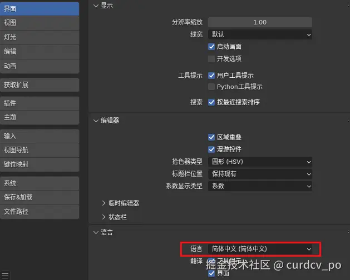Collapse the 显示 panel chevron
This screenshot has width=350, height=280.
(96, 6)
